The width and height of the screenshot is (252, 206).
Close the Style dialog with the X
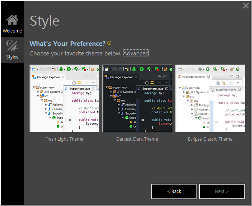(x=246, y=6)
